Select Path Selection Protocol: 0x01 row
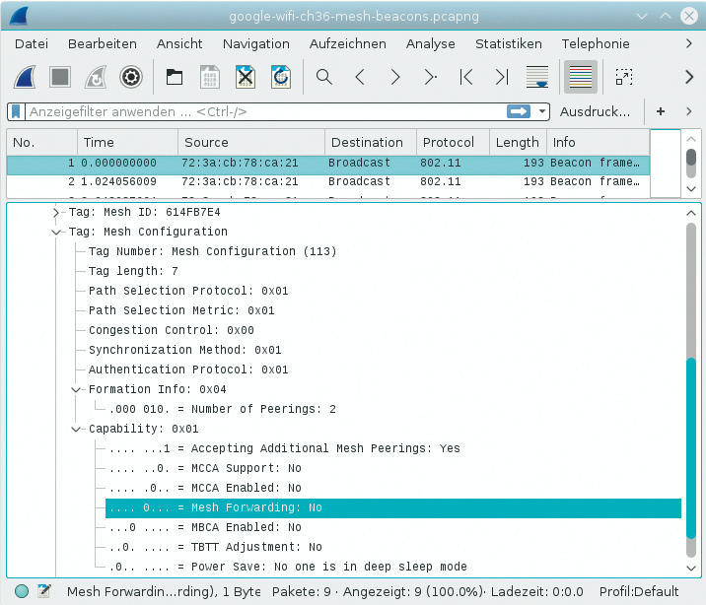Viewport: 706px width, 605px height. point(188,291)
